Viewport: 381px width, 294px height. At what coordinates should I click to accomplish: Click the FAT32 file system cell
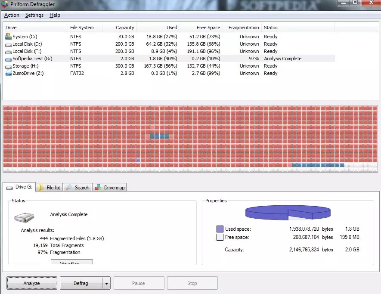click(77, 73)
